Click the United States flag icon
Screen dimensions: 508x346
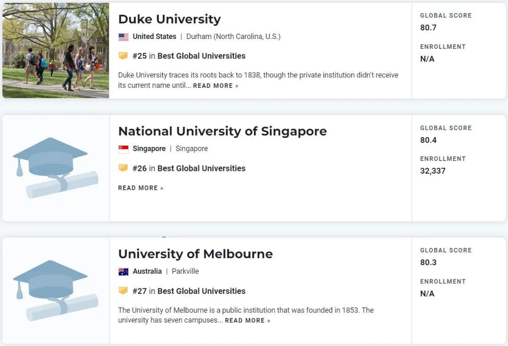point(122,36)
